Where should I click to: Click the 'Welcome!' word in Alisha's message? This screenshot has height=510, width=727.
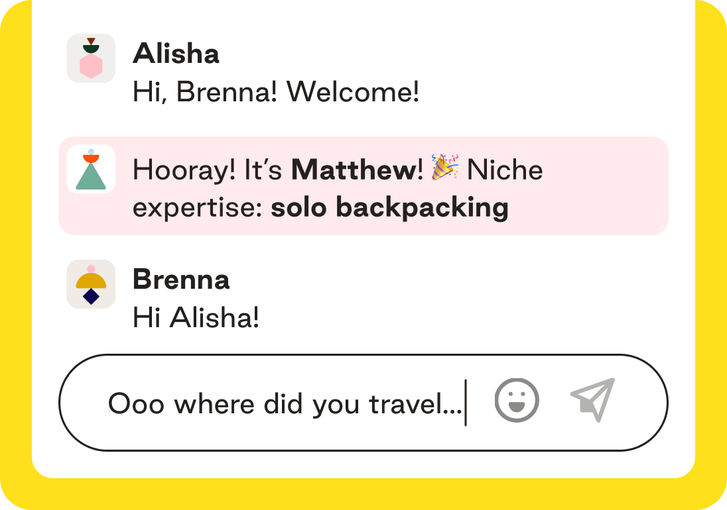[353, 91]
